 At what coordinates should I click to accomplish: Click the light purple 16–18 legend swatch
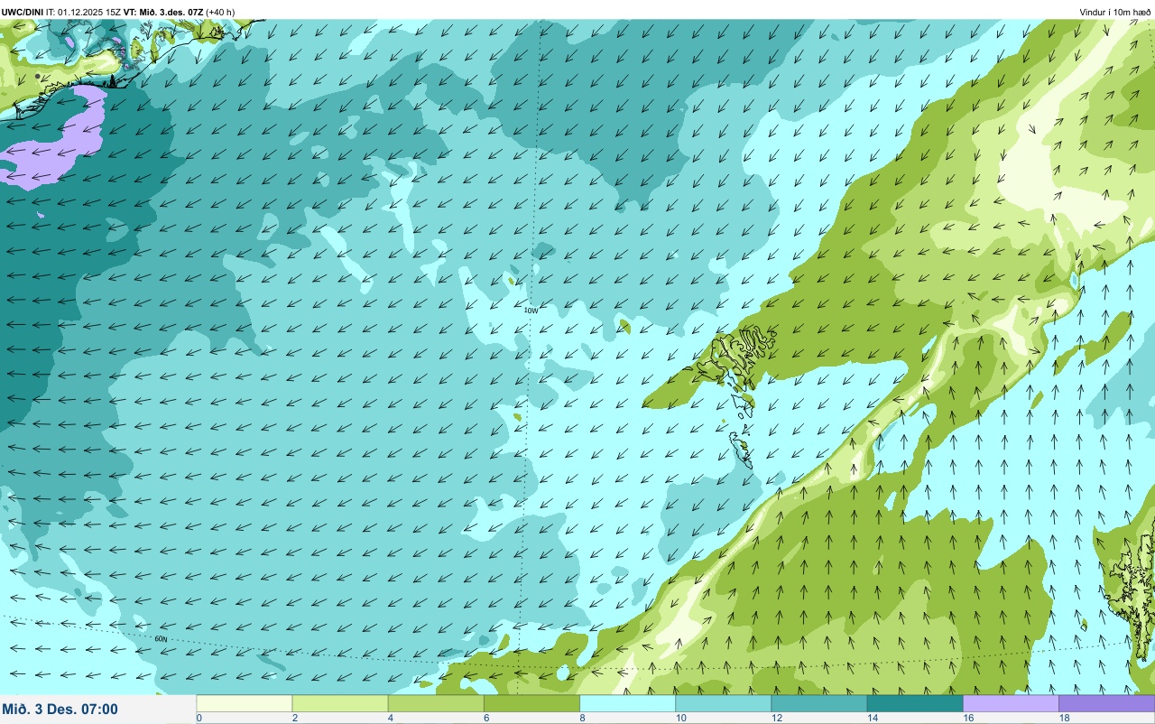(1011, 703)
